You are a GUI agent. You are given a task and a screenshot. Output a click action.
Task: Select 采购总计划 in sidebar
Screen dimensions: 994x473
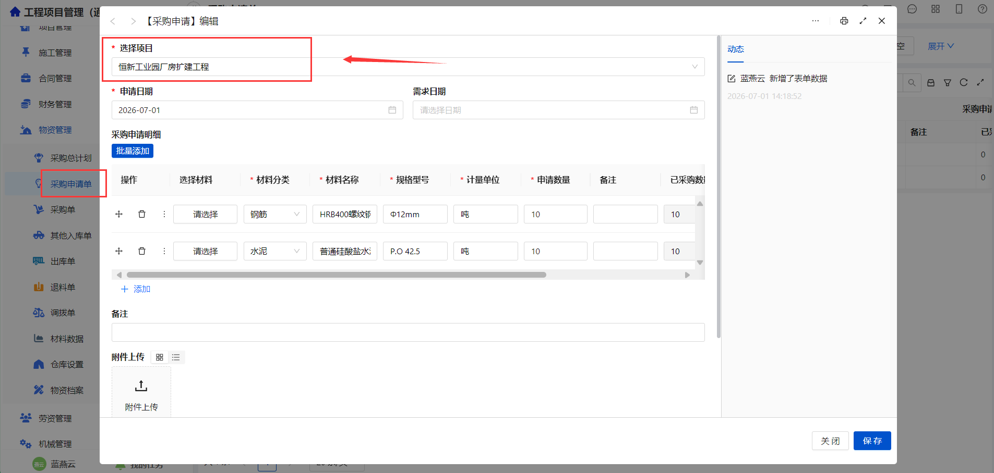(x=70, y=158)
